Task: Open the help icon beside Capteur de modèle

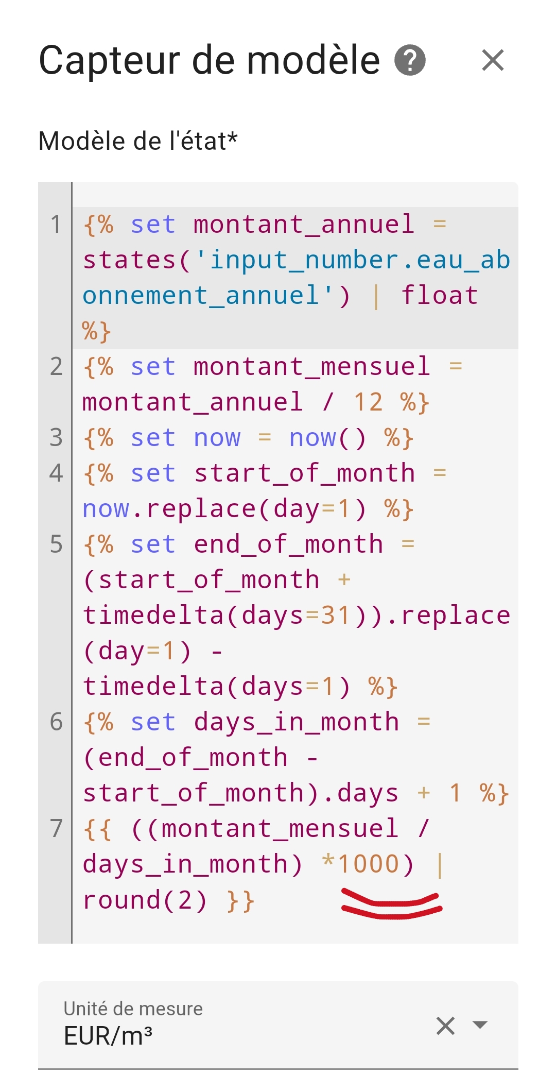Action: (x=410, y=60)
